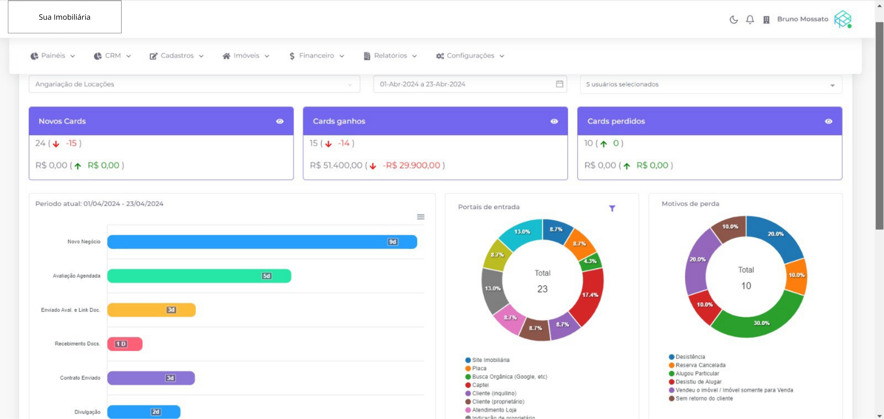Click the user avatar logo
Image resolution: width=884 pixels, height=419 pixels.
tap(842, 19)
